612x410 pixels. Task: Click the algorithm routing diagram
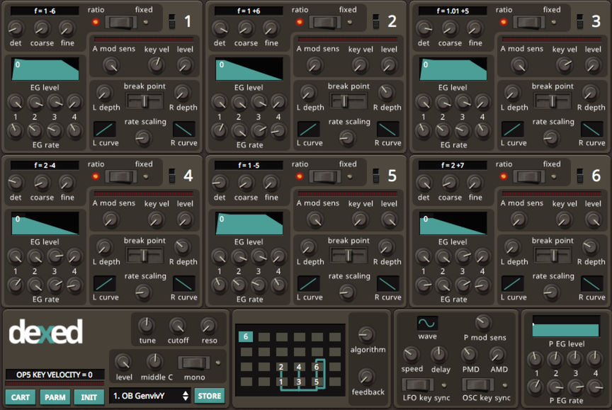point(290,360)
